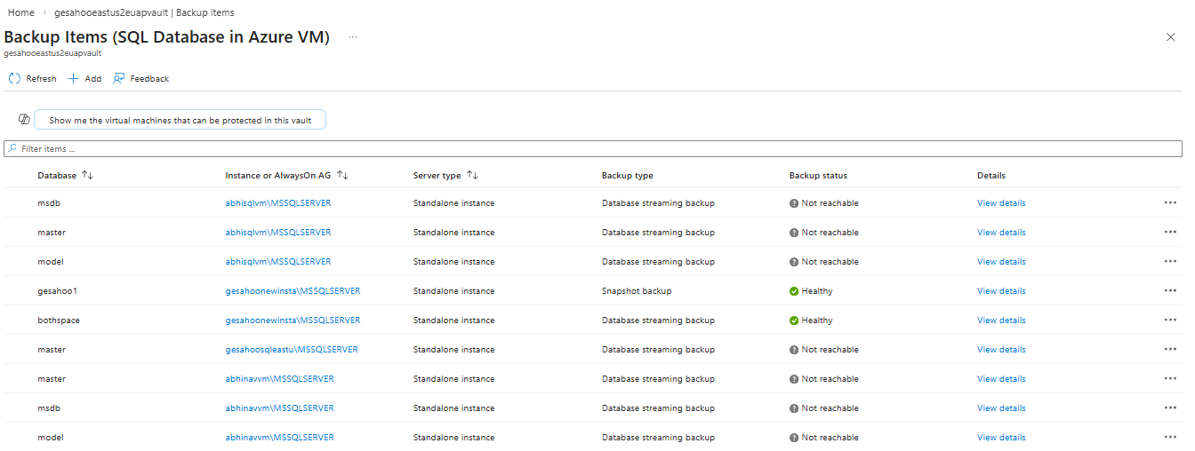The image size is (1195, 451).
Task: Open gesahoonewinsta\MSSQLSERVER link for bothspace
Action: [x=293, y=320]
